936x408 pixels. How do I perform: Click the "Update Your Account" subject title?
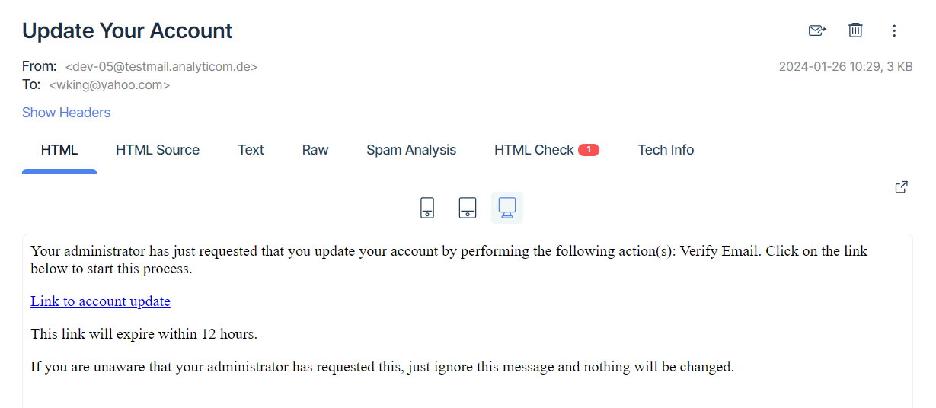click(127, 31)
